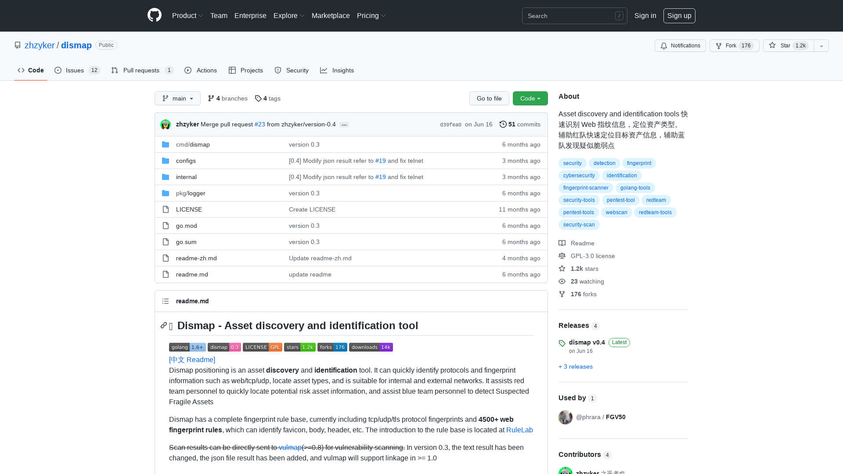The width and height of the screenshot is (843, 474).
Task: Click the cmd/dismap folder icon
Action: [166, 144]
